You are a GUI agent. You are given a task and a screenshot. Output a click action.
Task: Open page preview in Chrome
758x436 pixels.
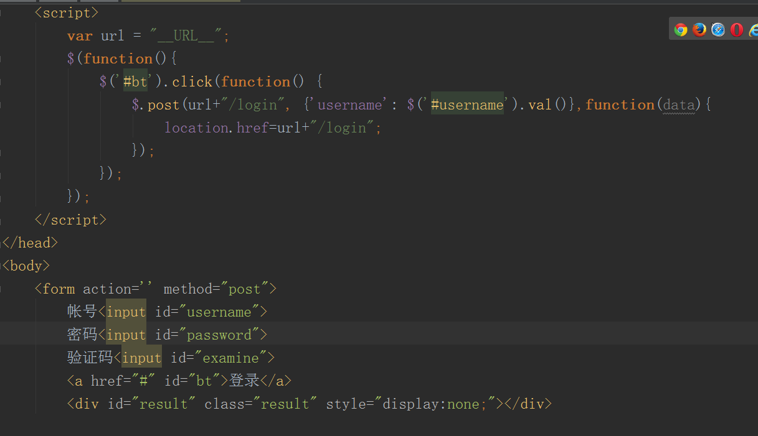[681, 30]
